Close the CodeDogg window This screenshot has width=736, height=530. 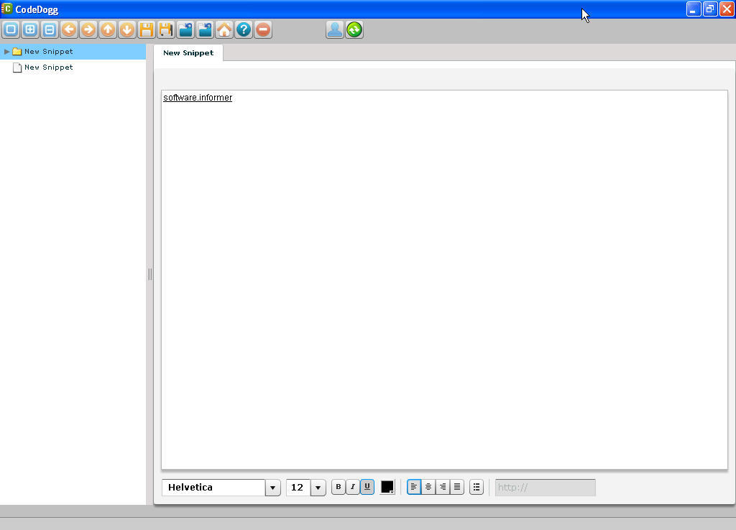click(x=727, y=9)
